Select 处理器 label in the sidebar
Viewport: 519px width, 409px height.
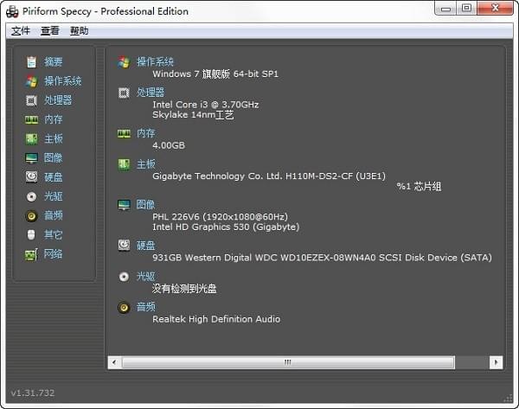[x=58, y=100]
